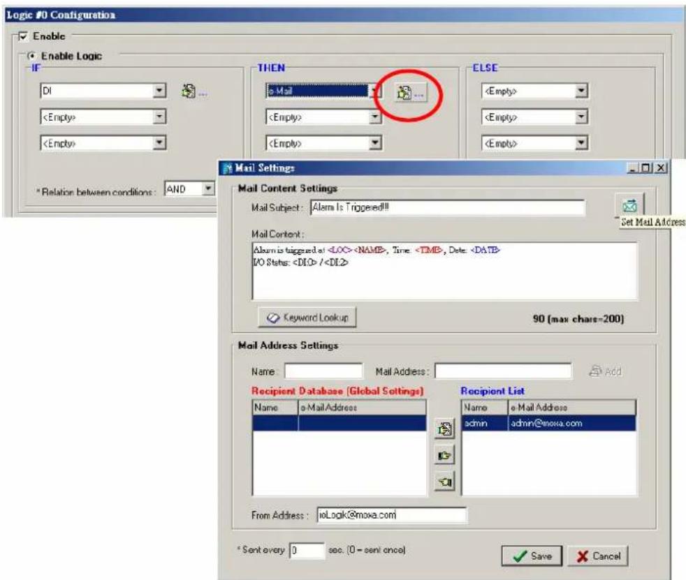Maximize the Mail Settings window
This screenshot has height=580, width=686.
point(646,168)
